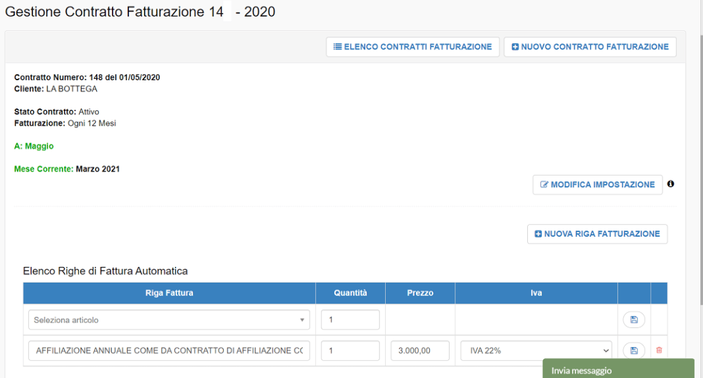Click the Affiliazione Annuale quantity field
Viewport: 703px width, 378px height.
(x=350, y=351)
